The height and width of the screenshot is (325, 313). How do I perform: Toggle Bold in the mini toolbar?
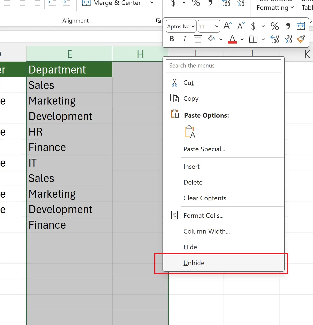[172, 39]
